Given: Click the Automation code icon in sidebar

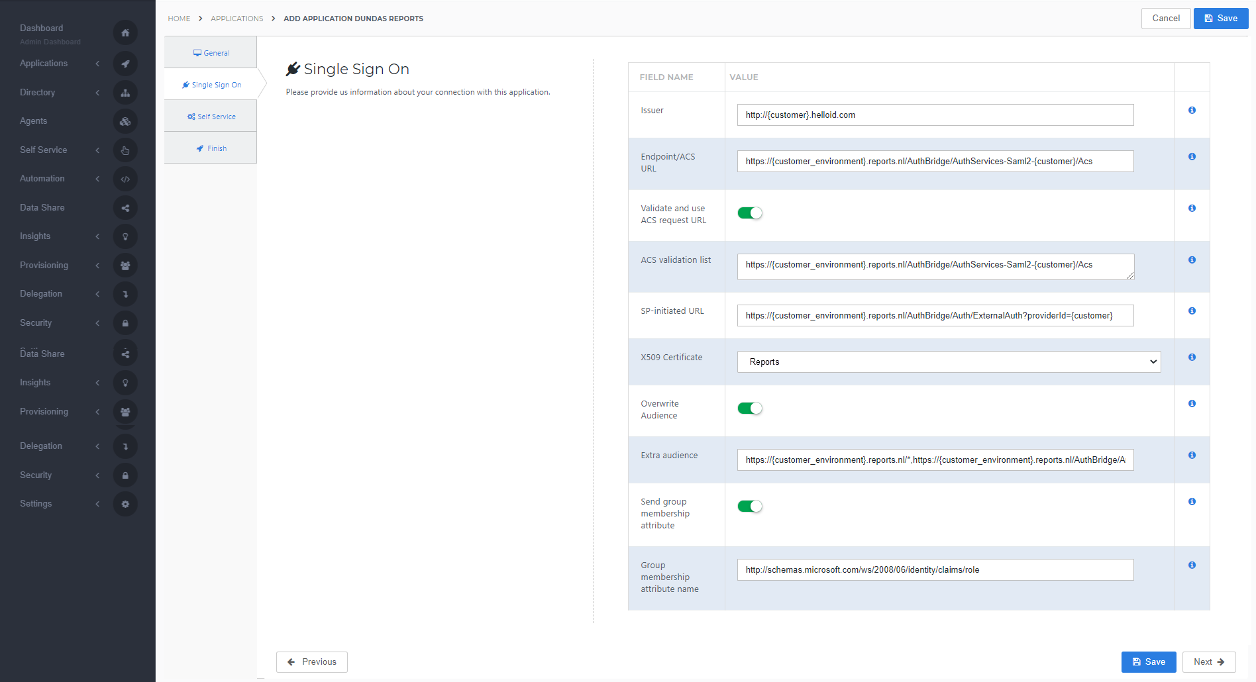Looking at the screenshot, I should (x=125, y=179).
